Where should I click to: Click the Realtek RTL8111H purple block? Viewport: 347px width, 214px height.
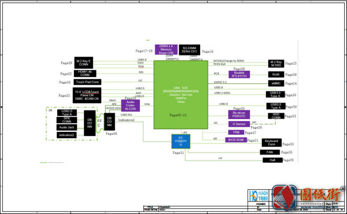[239, 75]
